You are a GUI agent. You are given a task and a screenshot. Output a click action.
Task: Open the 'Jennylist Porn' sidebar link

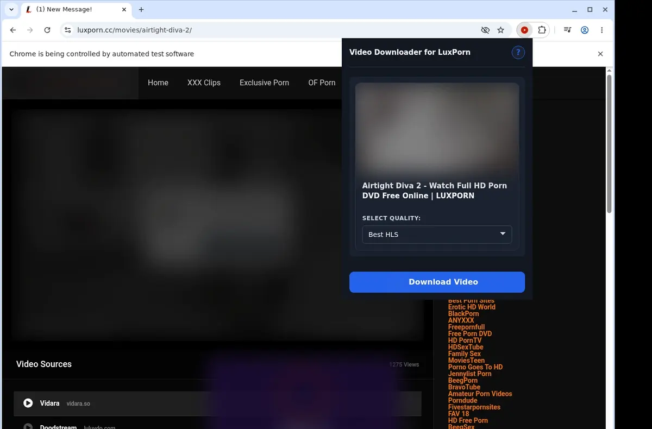469,374
